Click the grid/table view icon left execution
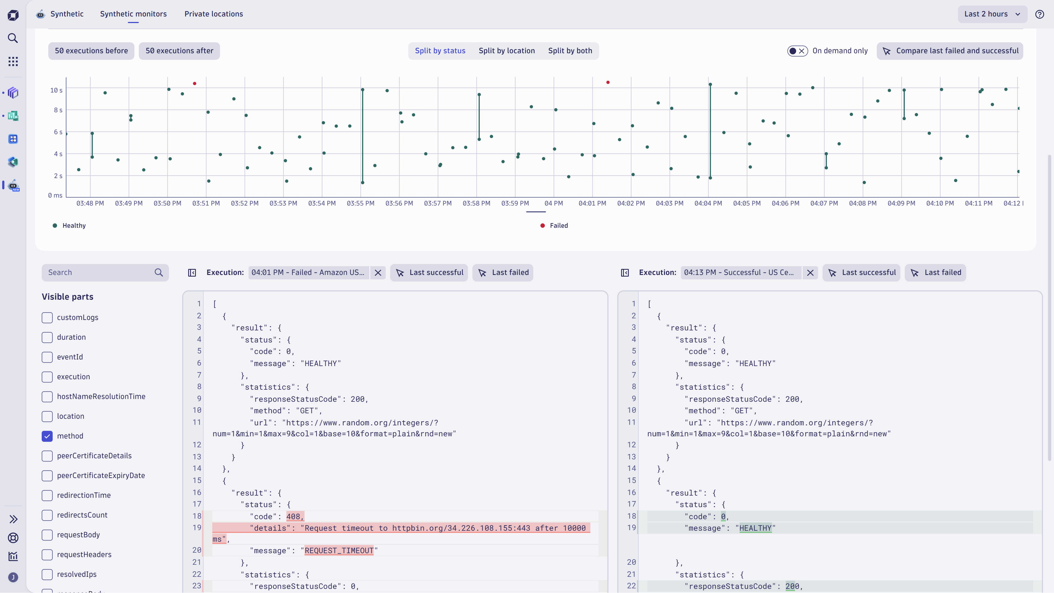1054x593 pixels. 191,272
